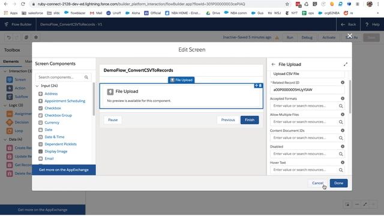Edit the Upload CSV File label field

point(307,74)
